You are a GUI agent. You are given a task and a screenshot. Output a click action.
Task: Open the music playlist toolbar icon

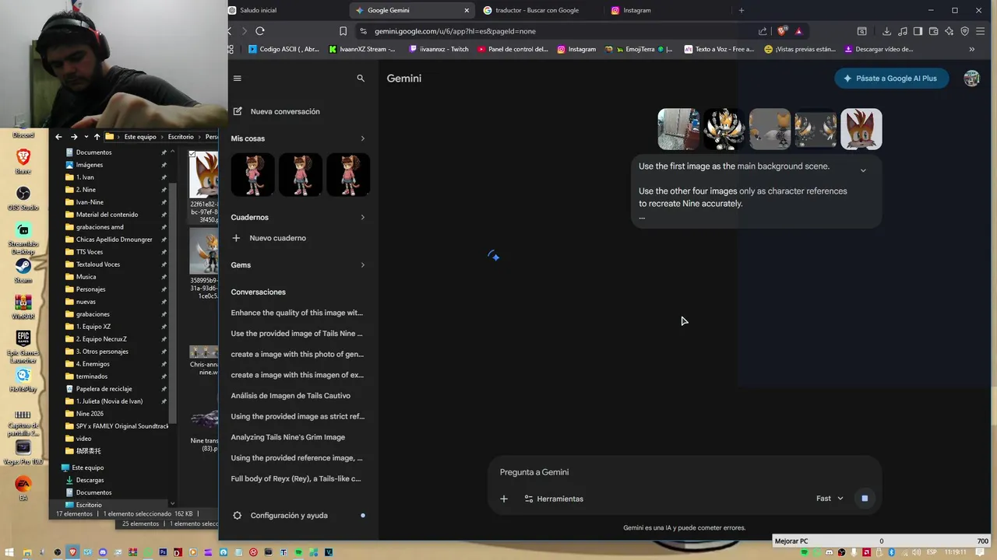point(903,31)
